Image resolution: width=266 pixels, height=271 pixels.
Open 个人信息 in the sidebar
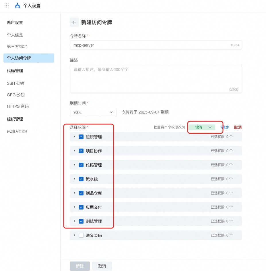pyautogui.click(x=15, y=35)
